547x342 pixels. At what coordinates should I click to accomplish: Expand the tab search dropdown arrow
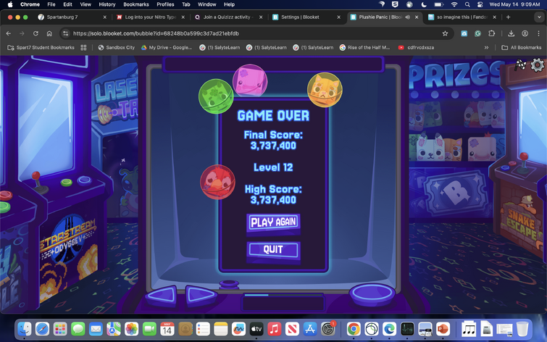(538, 17)
